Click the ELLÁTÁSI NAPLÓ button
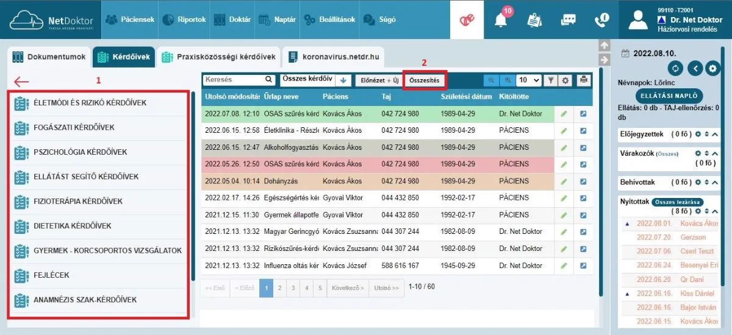The image size is (732, 335). coord(670,96)
